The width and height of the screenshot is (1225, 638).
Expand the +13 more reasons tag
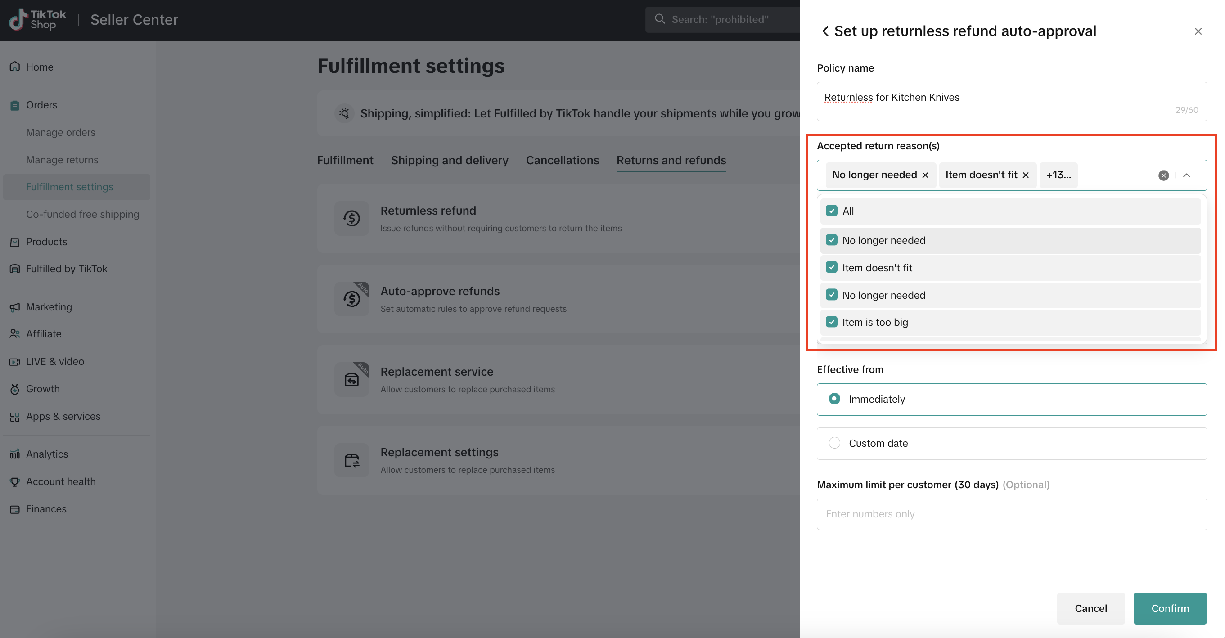click(1058, 175)
